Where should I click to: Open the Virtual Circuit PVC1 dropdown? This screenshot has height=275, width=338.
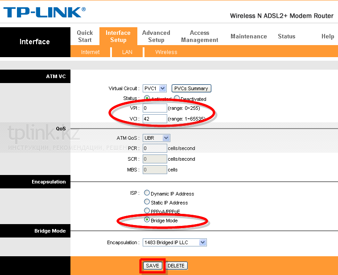[x=155, y=88]
